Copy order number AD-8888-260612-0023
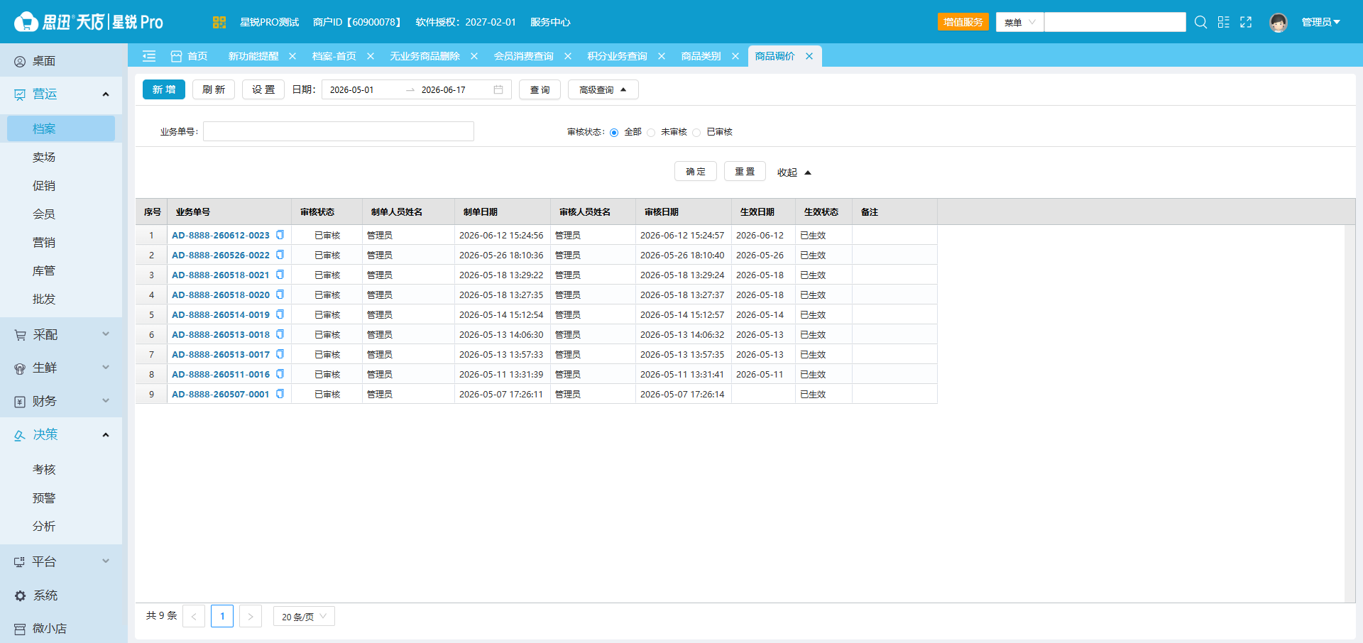 click(280, 235)
